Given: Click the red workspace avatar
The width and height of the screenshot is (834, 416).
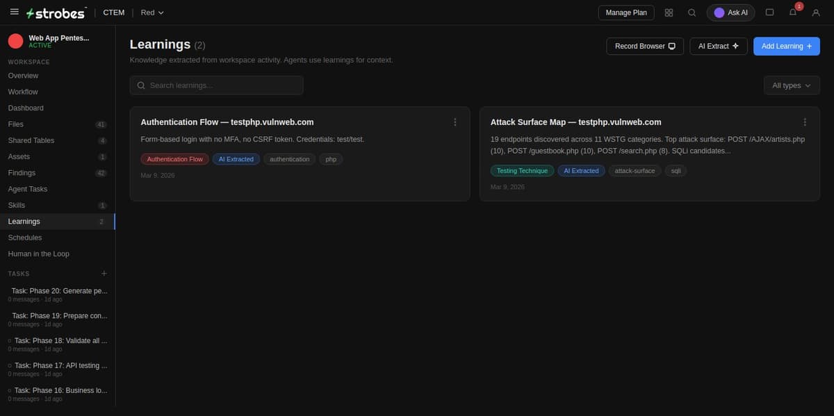Looking at the screenshot, I should 16,41.
